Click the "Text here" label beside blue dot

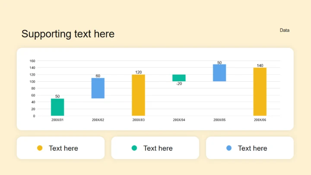[x=253, y=148]
